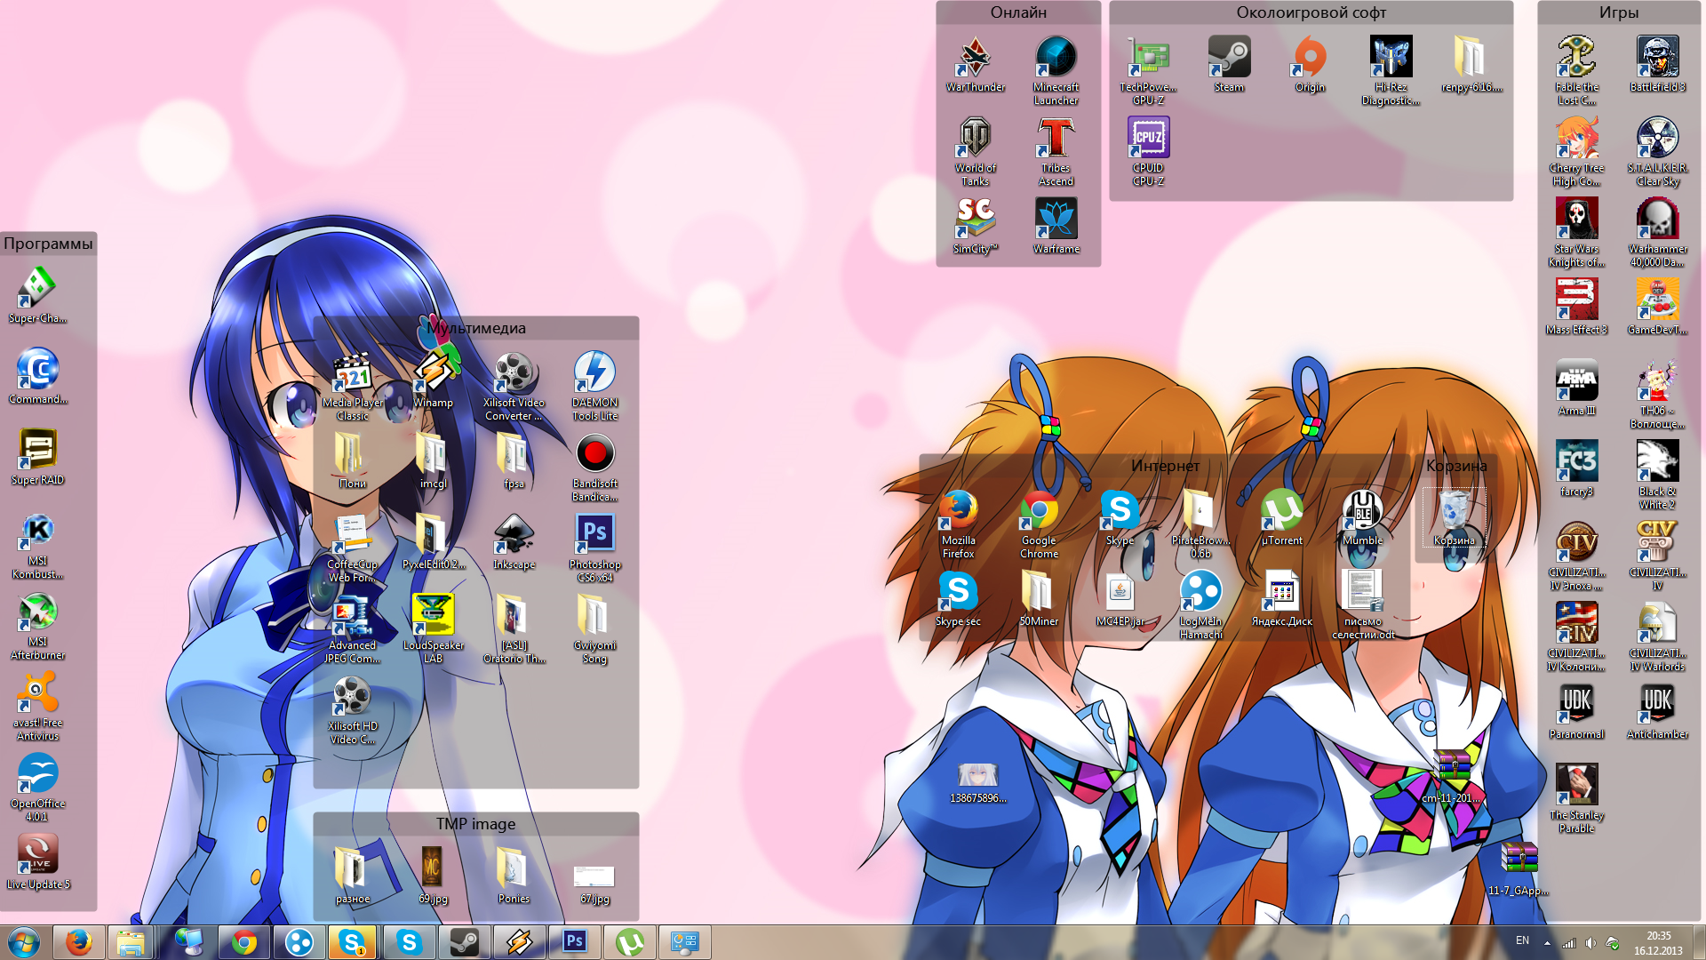Launch War Thunder from Онлайн group

coord(975,58)
